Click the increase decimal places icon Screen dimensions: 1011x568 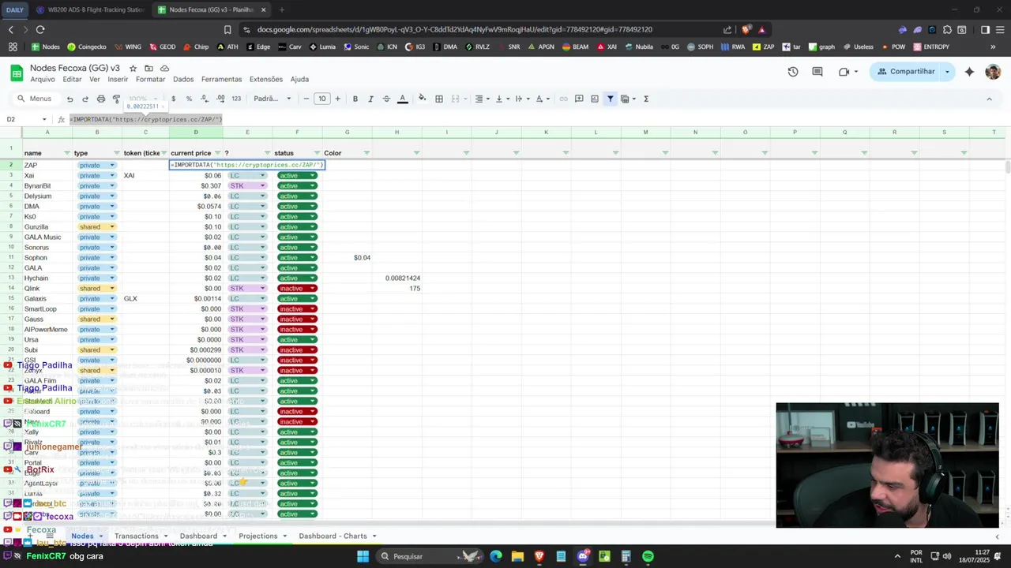(x=220, y=99)
